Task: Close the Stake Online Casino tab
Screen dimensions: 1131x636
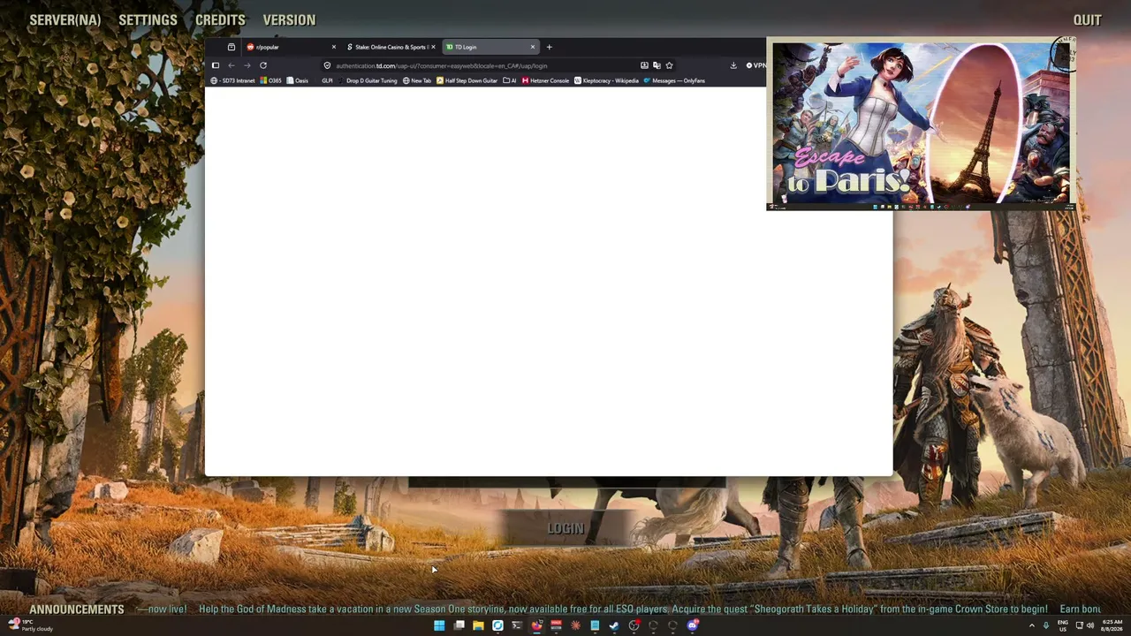Action: click(x=433, y=47)
